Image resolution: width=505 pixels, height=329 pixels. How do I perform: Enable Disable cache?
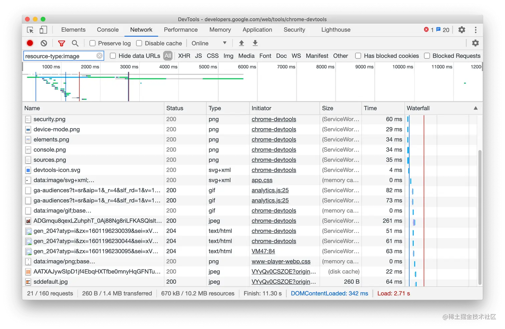[139, 43]
